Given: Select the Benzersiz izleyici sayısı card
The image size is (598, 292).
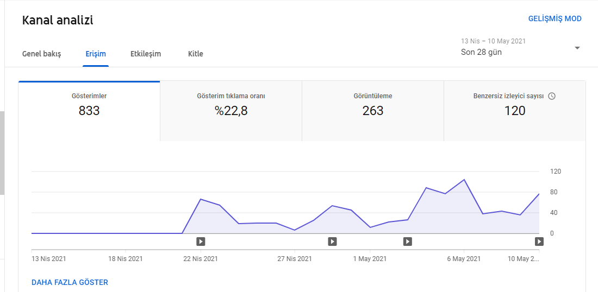Looking at the screenshot, I should 514,111.
